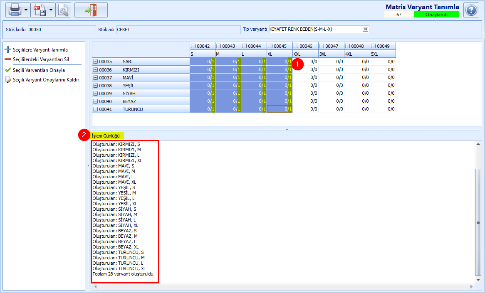Screen dimensions: 485x293
Task: Choose Seçililerdeki Varyantları Sil
Action: pos(41,59)
